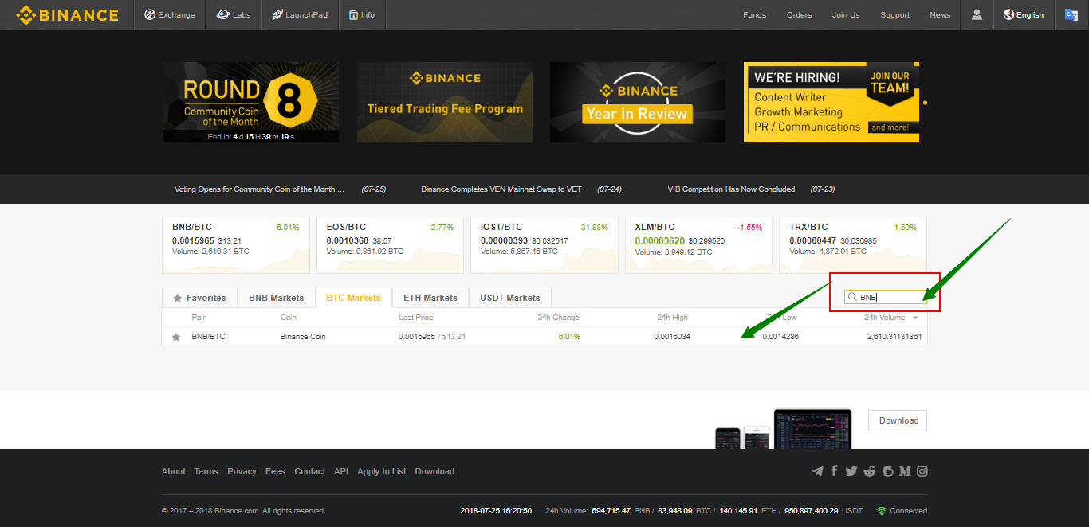Open the Exchange menu
This screenshot has height=527, width=1089.
coord(169,14)
